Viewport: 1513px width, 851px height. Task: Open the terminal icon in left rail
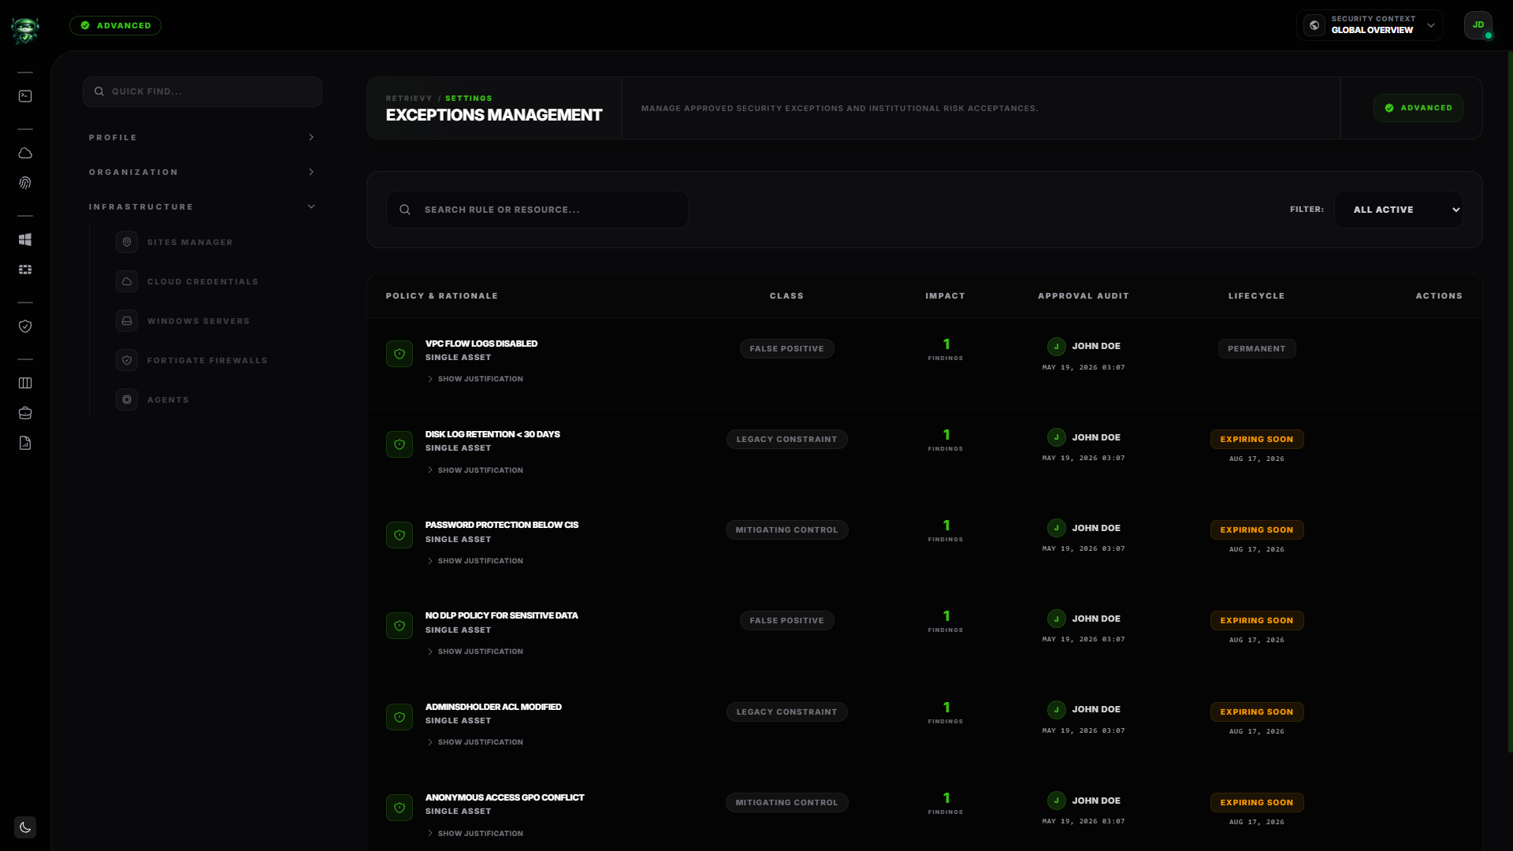(x=25, y=96)
